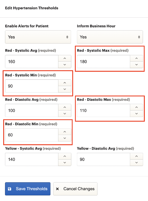The height and width of the screenshot is (201, 148).
Task: Click the Cancel Changes button
Action: point(75,189)
